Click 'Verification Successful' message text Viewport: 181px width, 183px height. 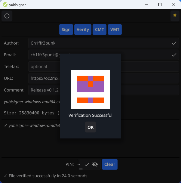91,115
